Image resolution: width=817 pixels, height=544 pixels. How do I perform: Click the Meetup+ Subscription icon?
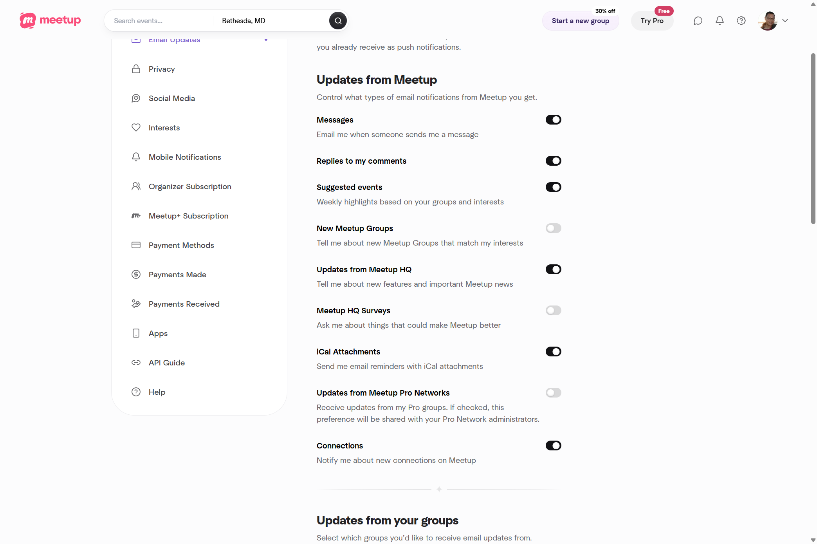click(x=136, y=216)
